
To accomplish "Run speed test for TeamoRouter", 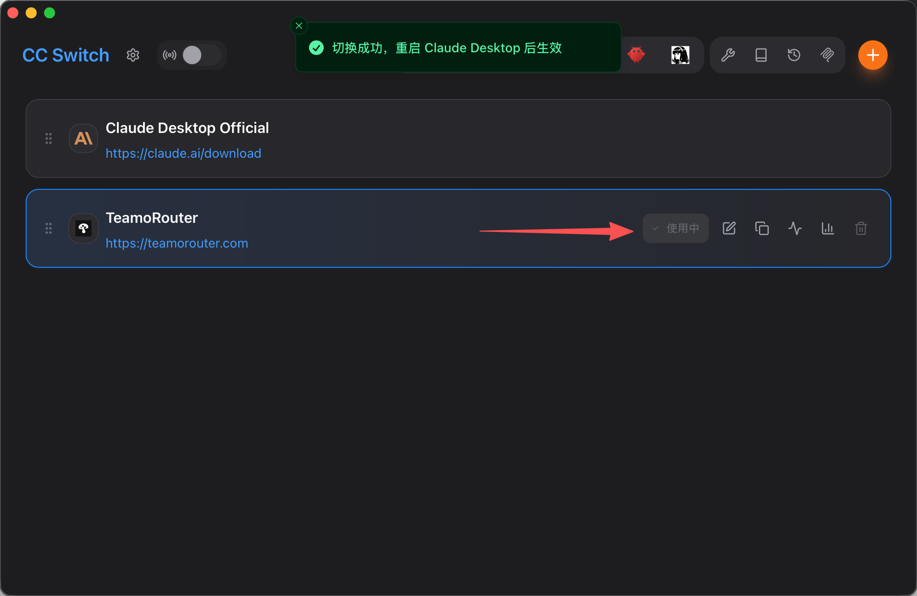I will [795, 228].
